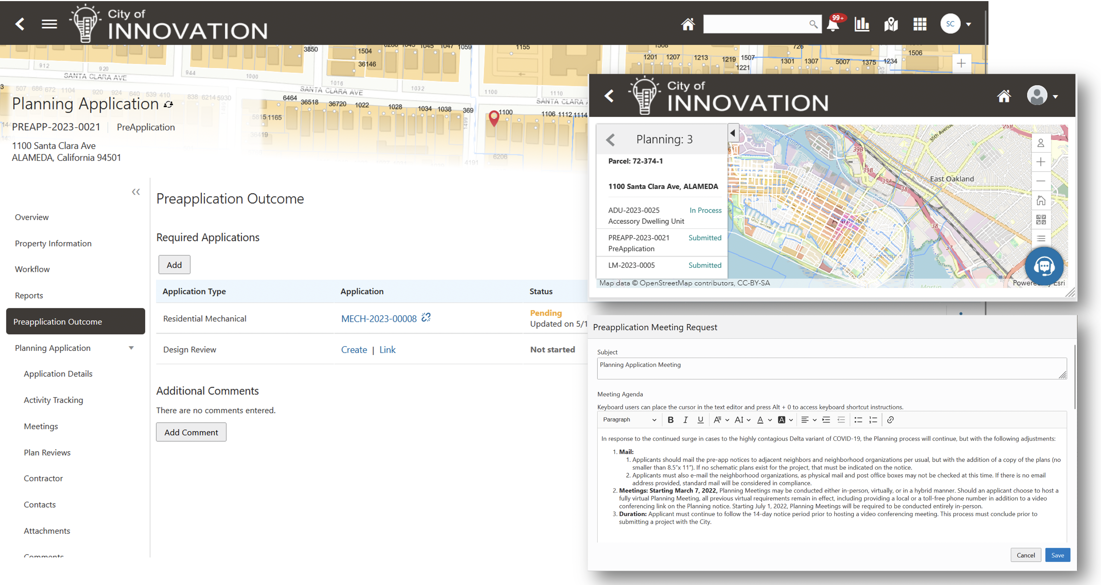Click the Add Comment button
The width and height of the screenshot is (1101, 585).
click(x=191, y=432)
